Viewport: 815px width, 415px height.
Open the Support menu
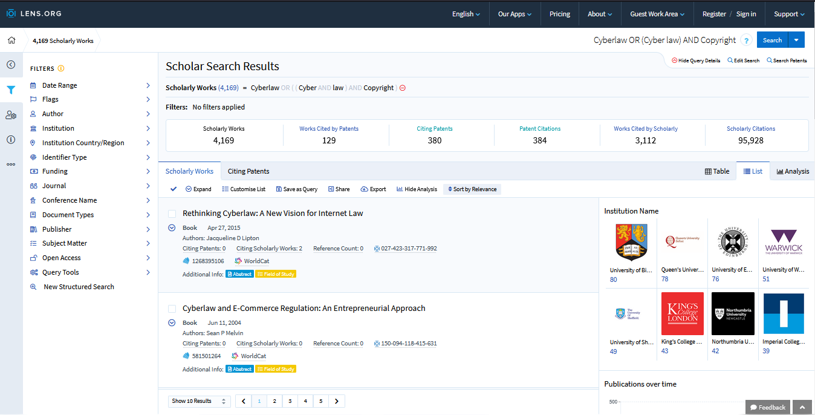click(x=790, y=14)
